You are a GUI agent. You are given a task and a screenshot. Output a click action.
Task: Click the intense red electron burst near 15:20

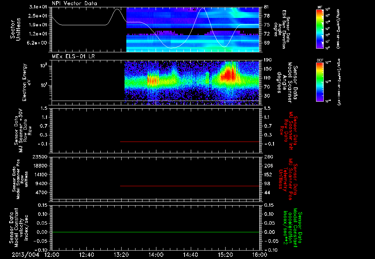click(229, 75)
